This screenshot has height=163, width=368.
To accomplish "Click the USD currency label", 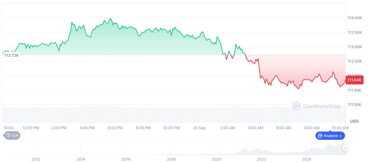I will point(354,121).
